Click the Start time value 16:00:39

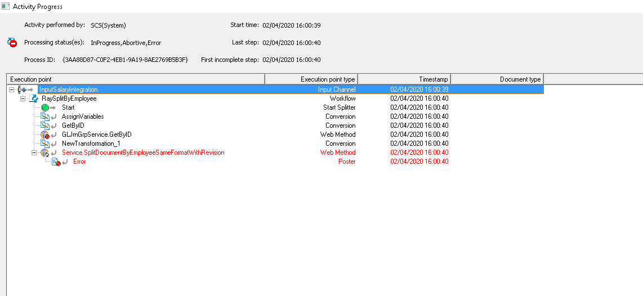292,25
